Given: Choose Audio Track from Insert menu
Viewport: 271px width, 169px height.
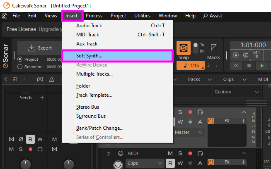Looking at the screenshot, I should click(118, 26).
